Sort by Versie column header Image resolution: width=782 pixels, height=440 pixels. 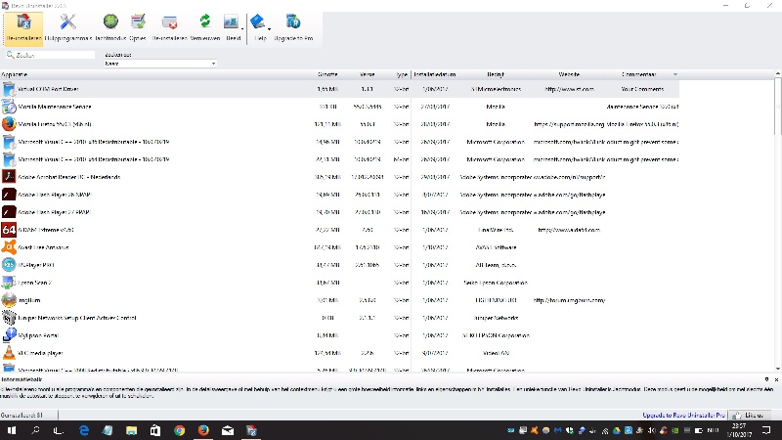click(x=368, y=74)
